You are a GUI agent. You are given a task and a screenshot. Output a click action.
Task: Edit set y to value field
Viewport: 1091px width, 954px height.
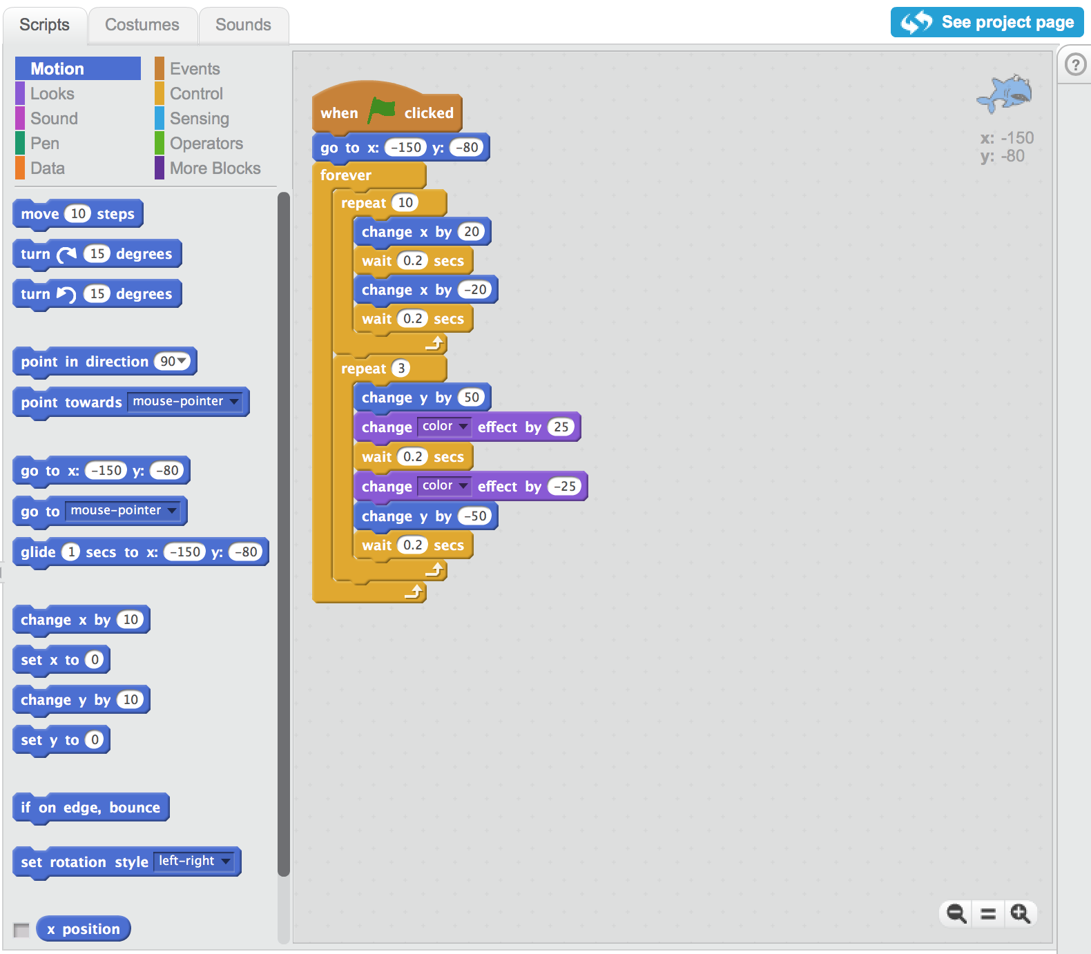point(95,740)
